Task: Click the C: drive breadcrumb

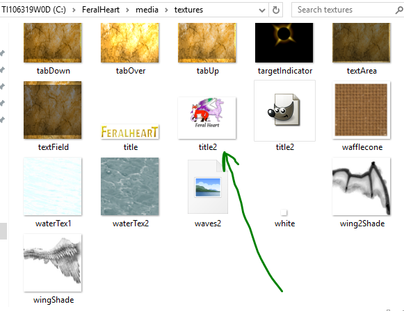Action: pos(33,10)
